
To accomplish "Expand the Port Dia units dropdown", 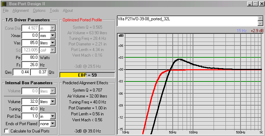I will (x=53, y=116).
